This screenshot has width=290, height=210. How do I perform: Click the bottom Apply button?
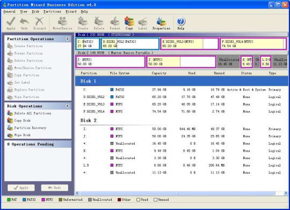click(x=21, y=187)
